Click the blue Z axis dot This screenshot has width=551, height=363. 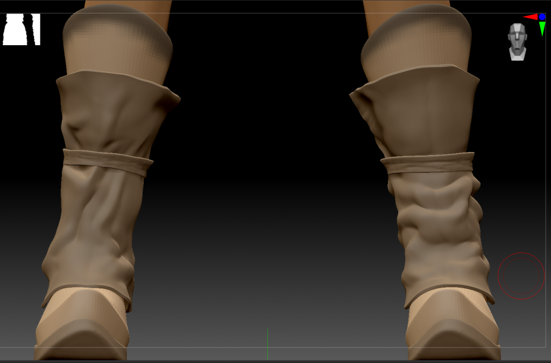click(x=542, y=17)
